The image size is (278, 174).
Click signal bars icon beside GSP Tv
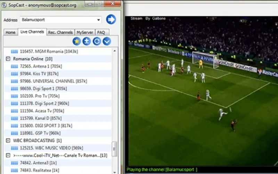[x=14, y=133]
